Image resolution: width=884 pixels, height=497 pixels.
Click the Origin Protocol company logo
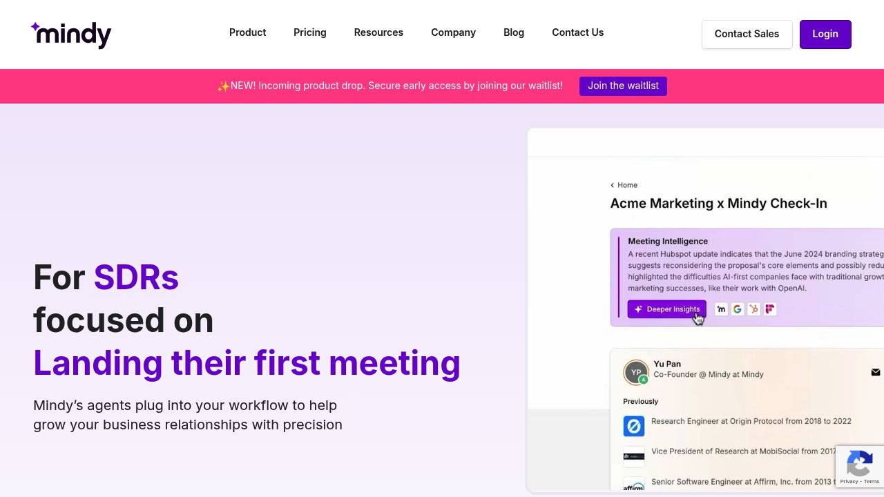point(634,426)
